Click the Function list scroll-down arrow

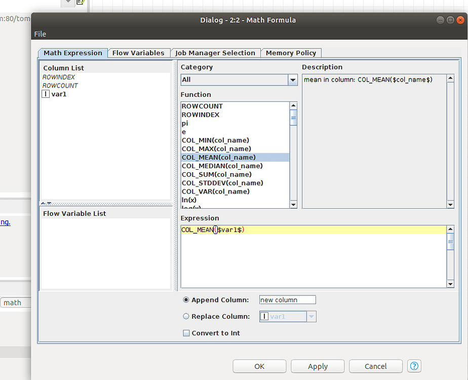[x=293, y=204]
